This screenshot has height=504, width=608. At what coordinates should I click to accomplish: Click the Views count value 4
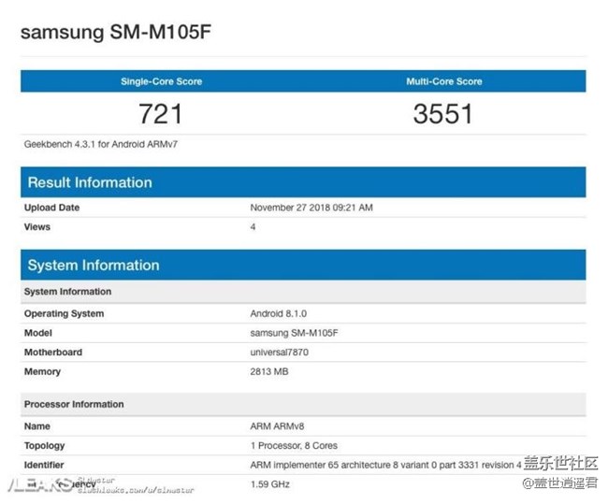[253, 227]
